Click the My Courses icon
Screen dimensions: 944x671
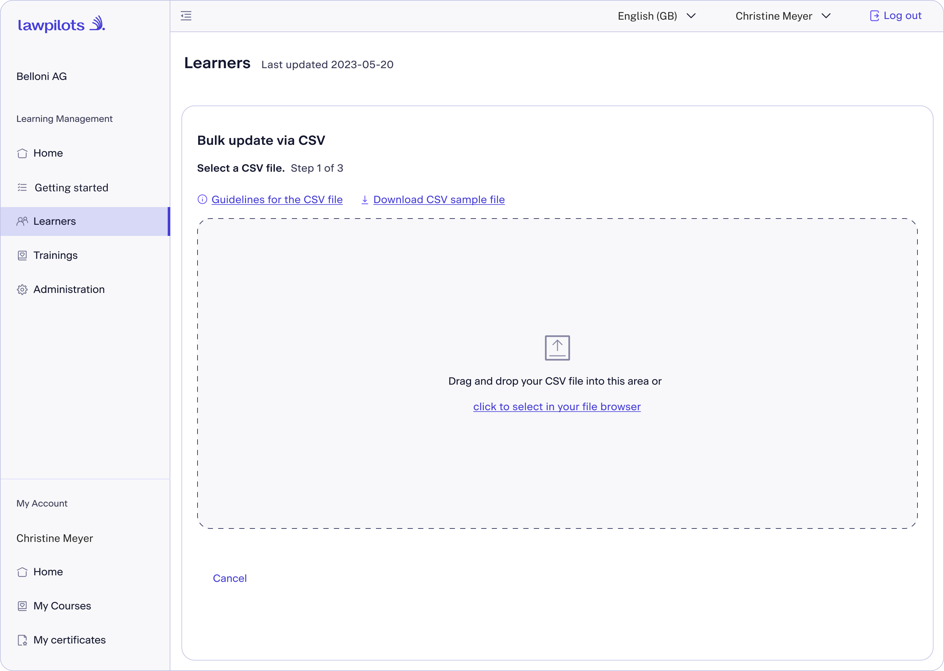[x=22, y=606]
